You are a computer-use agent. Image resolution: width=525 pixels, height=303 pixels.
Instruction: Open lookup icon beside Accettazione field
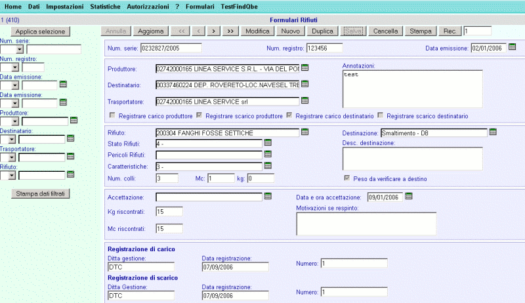click(268, 196)
